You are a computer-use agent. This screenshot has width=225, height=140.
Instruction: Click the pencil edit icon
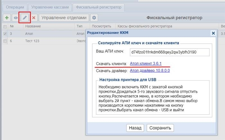pyautogui.click(x=24, y=18)
